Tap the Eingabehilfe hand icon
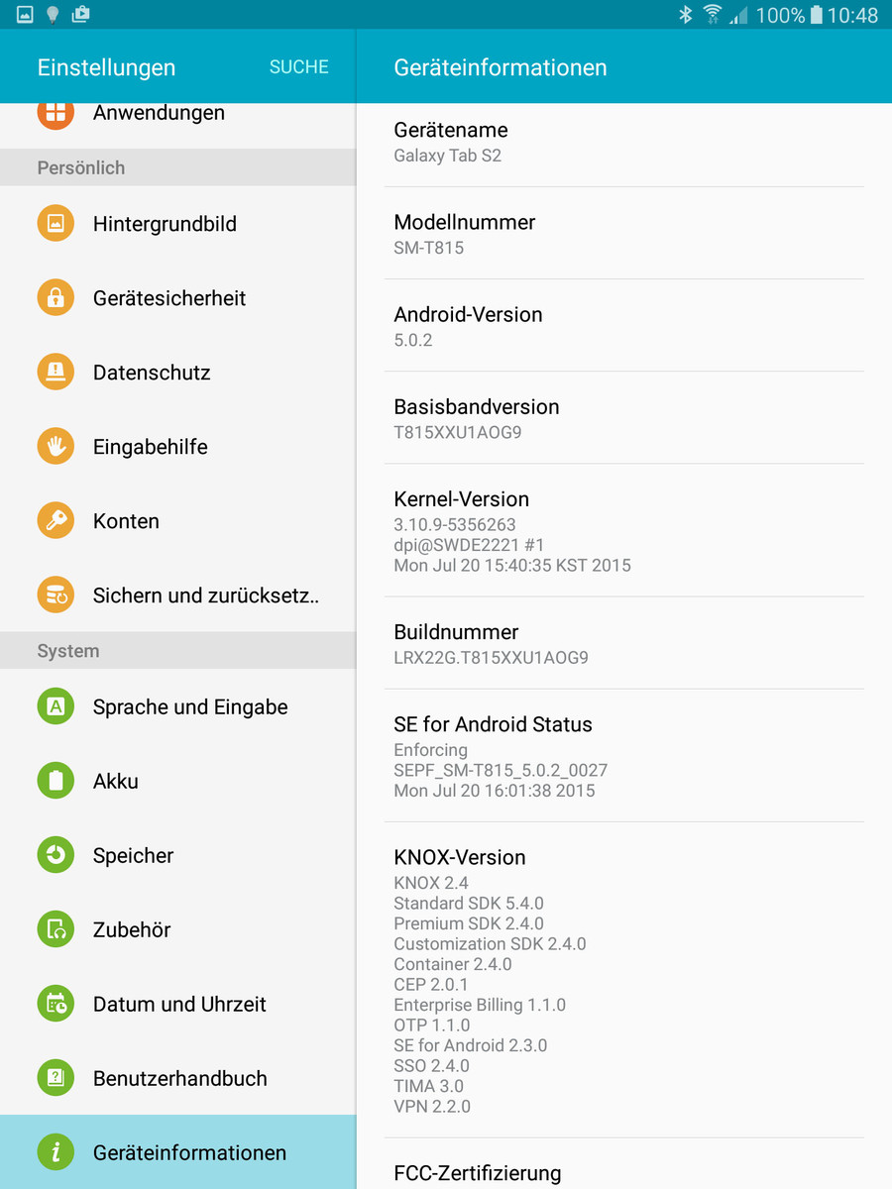The width and height of the screenshot is (892, 1189). tap(56, 447)
